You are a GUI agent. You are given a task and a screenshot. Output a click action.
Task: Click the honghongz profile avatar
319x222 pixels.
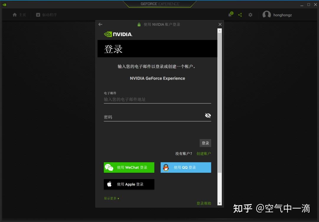[266, 15]
